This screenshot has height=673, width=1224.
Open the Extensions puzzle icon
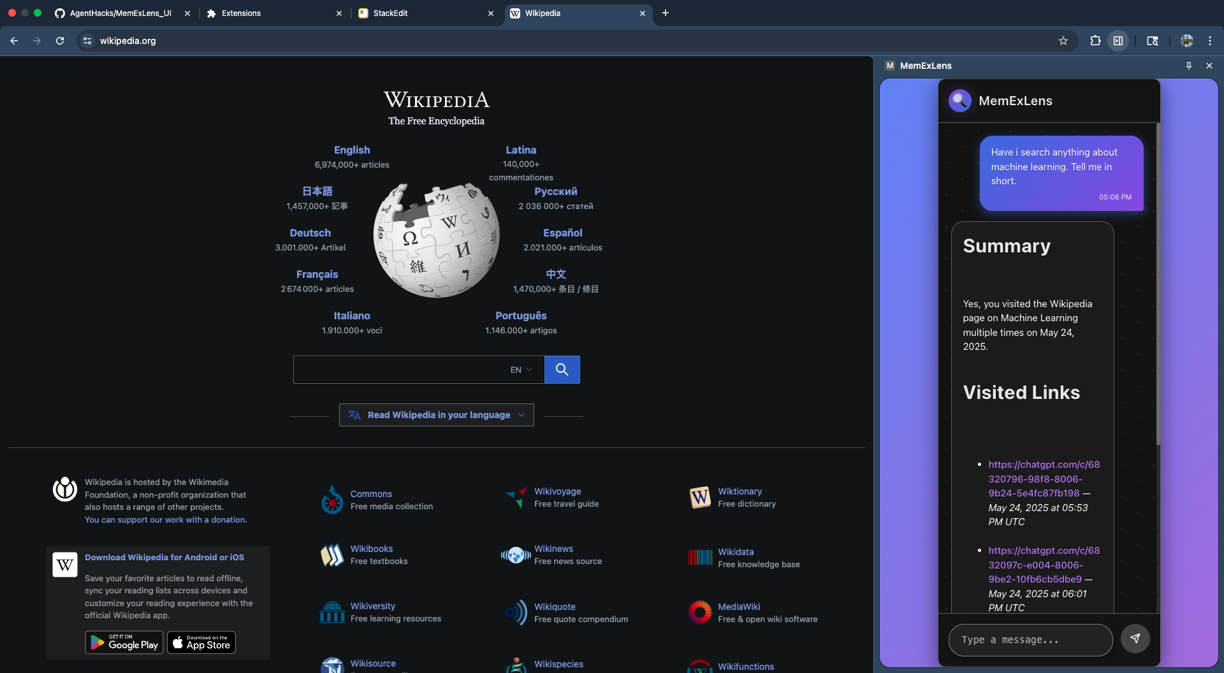click(x=1095, y=41)
